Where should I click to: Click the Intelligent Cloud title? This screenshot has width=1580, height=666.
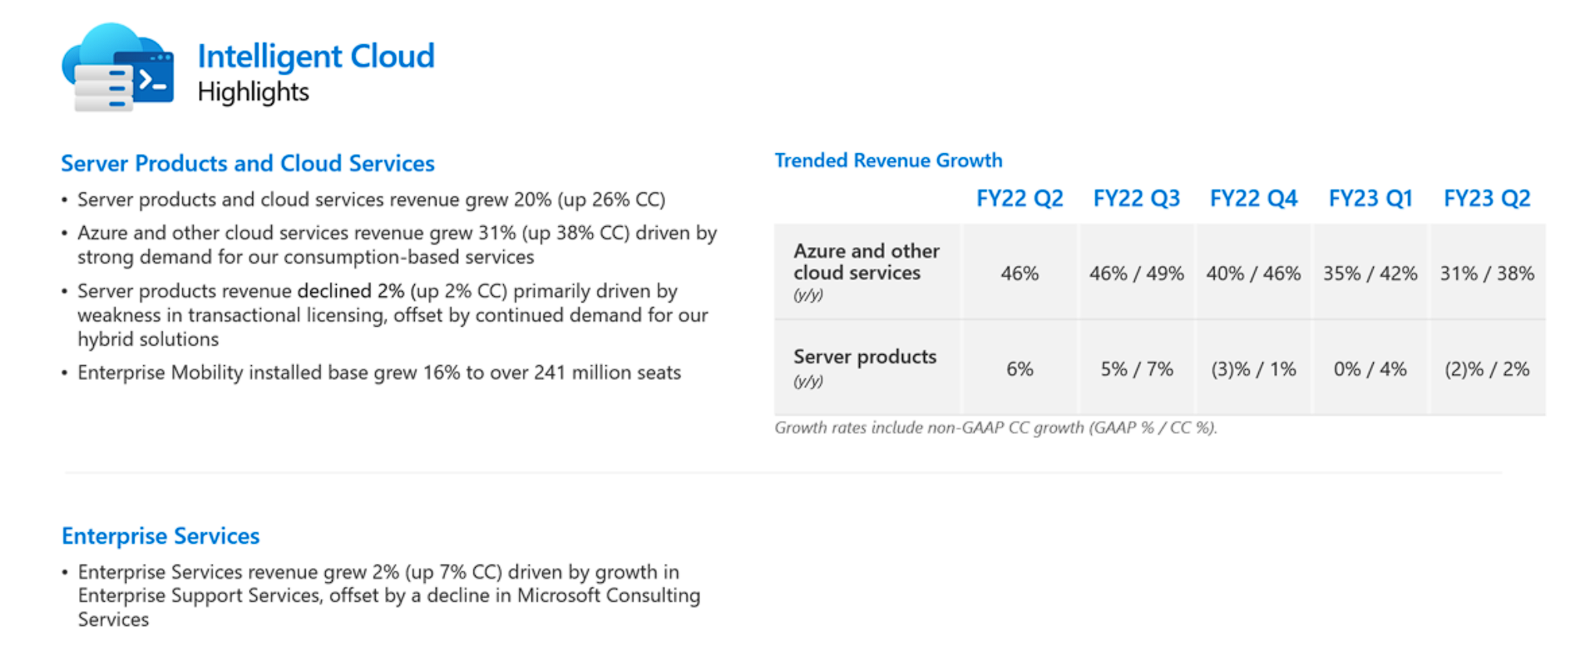pyautogui.click(x=315, y=56)
